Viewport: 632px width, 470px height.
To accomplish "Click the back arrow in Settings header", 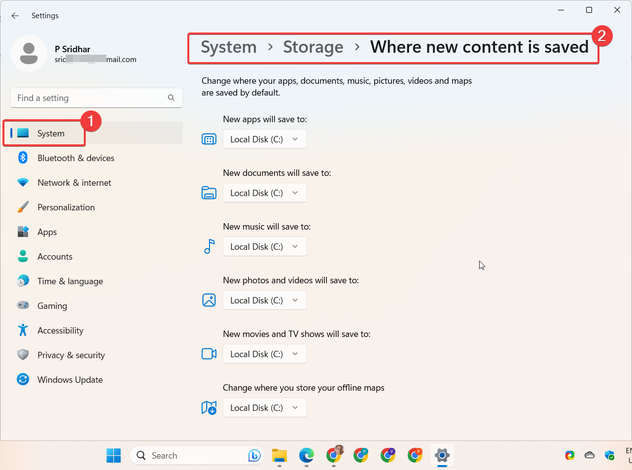I will [x=15, y=16].
